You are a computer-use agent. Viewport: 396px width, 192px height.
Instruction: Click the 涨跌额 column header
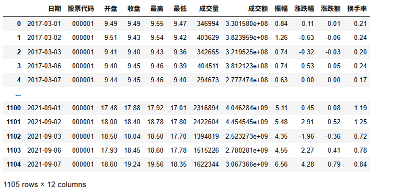[331, 9]
